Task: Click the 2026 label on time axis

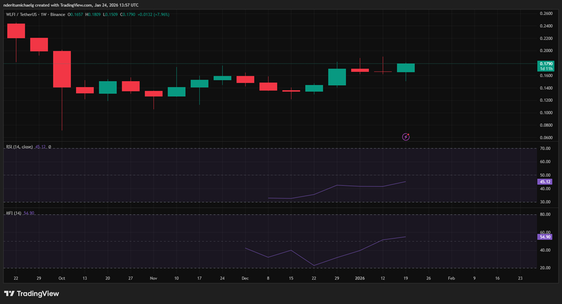Action: (x=360, y=278)
